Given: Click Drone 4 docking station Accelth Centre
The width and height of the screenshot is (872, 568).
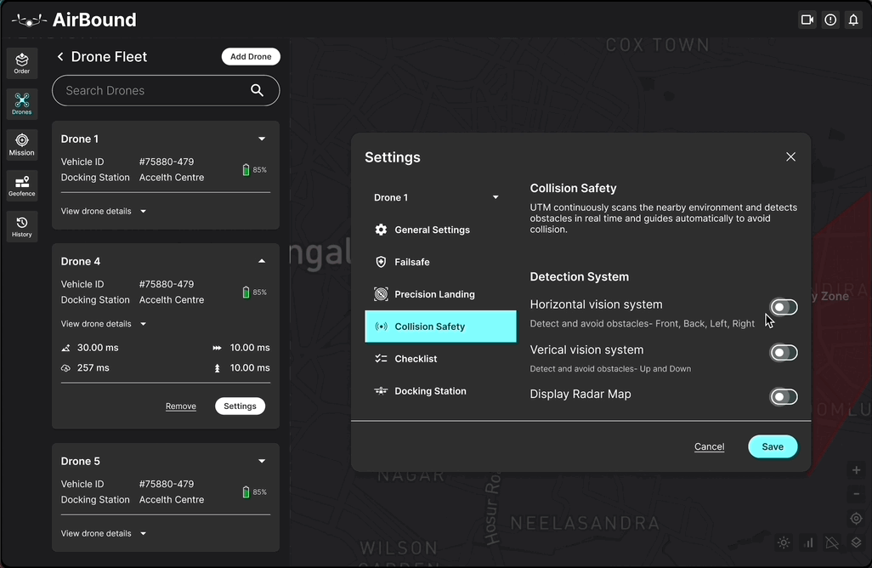Looking at the screenshot, I should [x=172, y=300].
